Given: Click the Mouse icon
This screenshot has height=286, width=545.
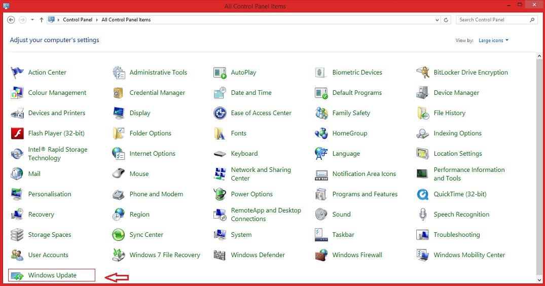Looking at the screenshot, I should click(119, 174).
